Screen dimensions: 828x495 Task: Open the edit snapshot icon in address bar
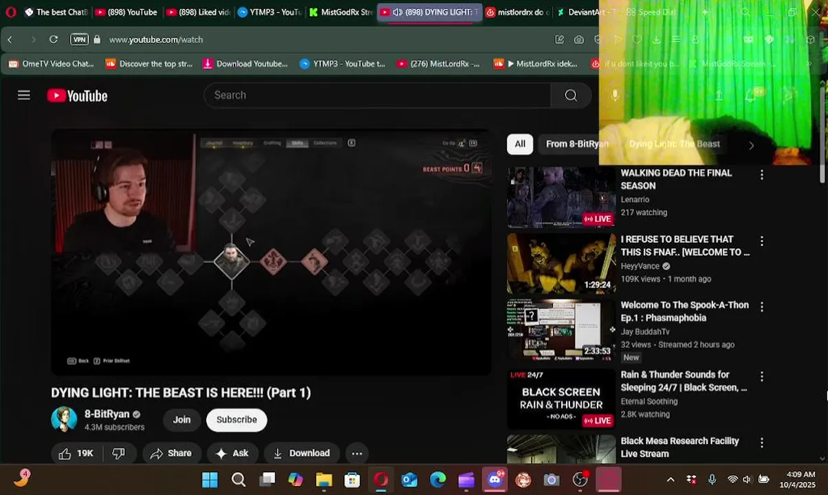(560, 40)
